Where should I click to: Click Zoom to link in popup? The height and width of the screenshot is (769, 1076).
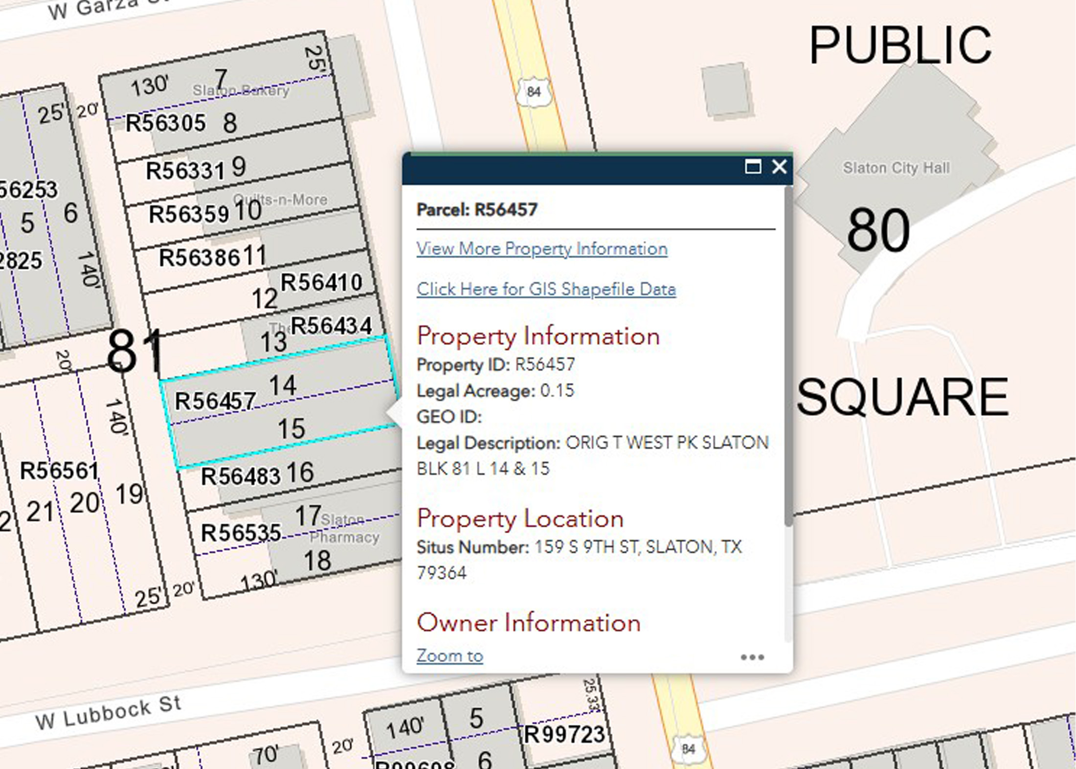coord(449,656)
